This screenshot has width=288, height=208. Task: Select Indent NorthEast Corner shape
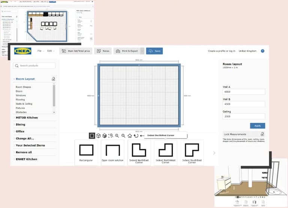pos(139,153)
